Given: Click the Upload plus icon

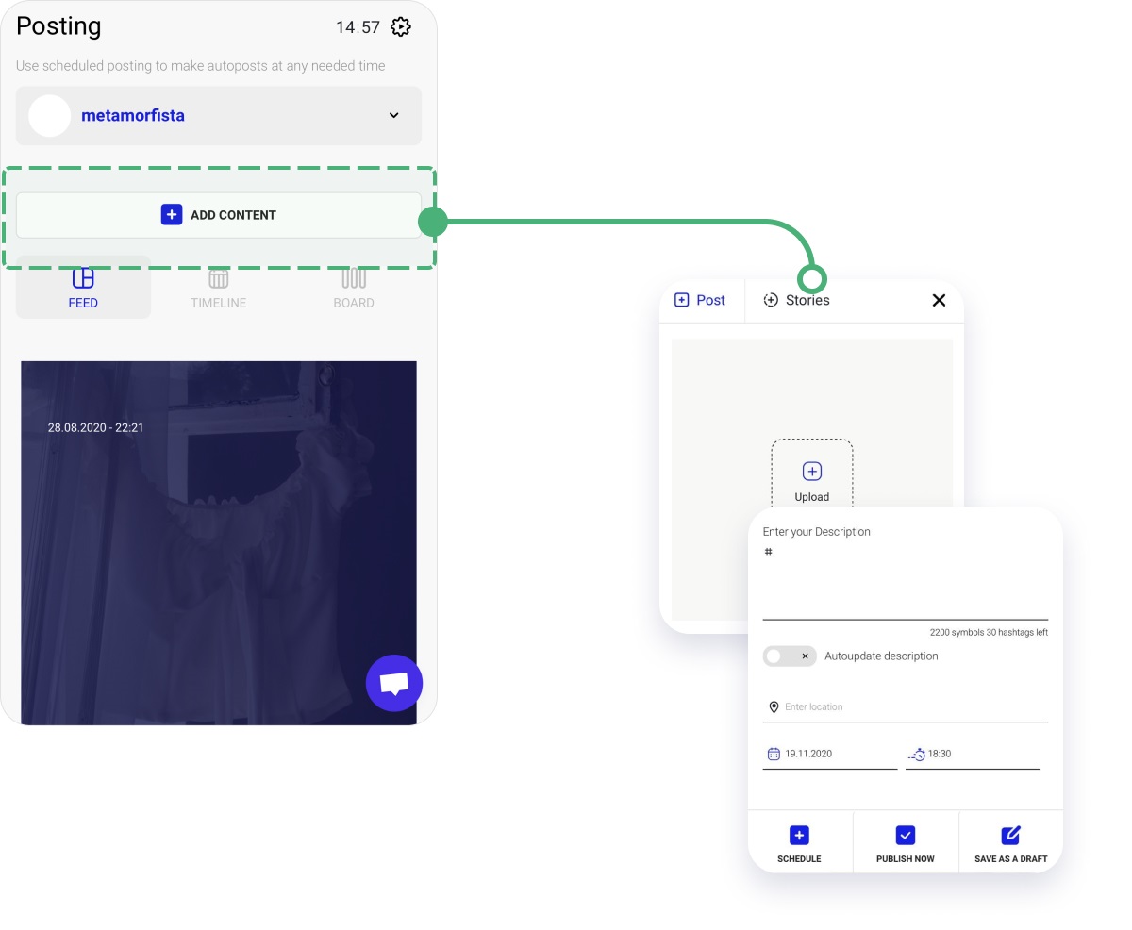Looking at the screenshot, I should 812,472.
